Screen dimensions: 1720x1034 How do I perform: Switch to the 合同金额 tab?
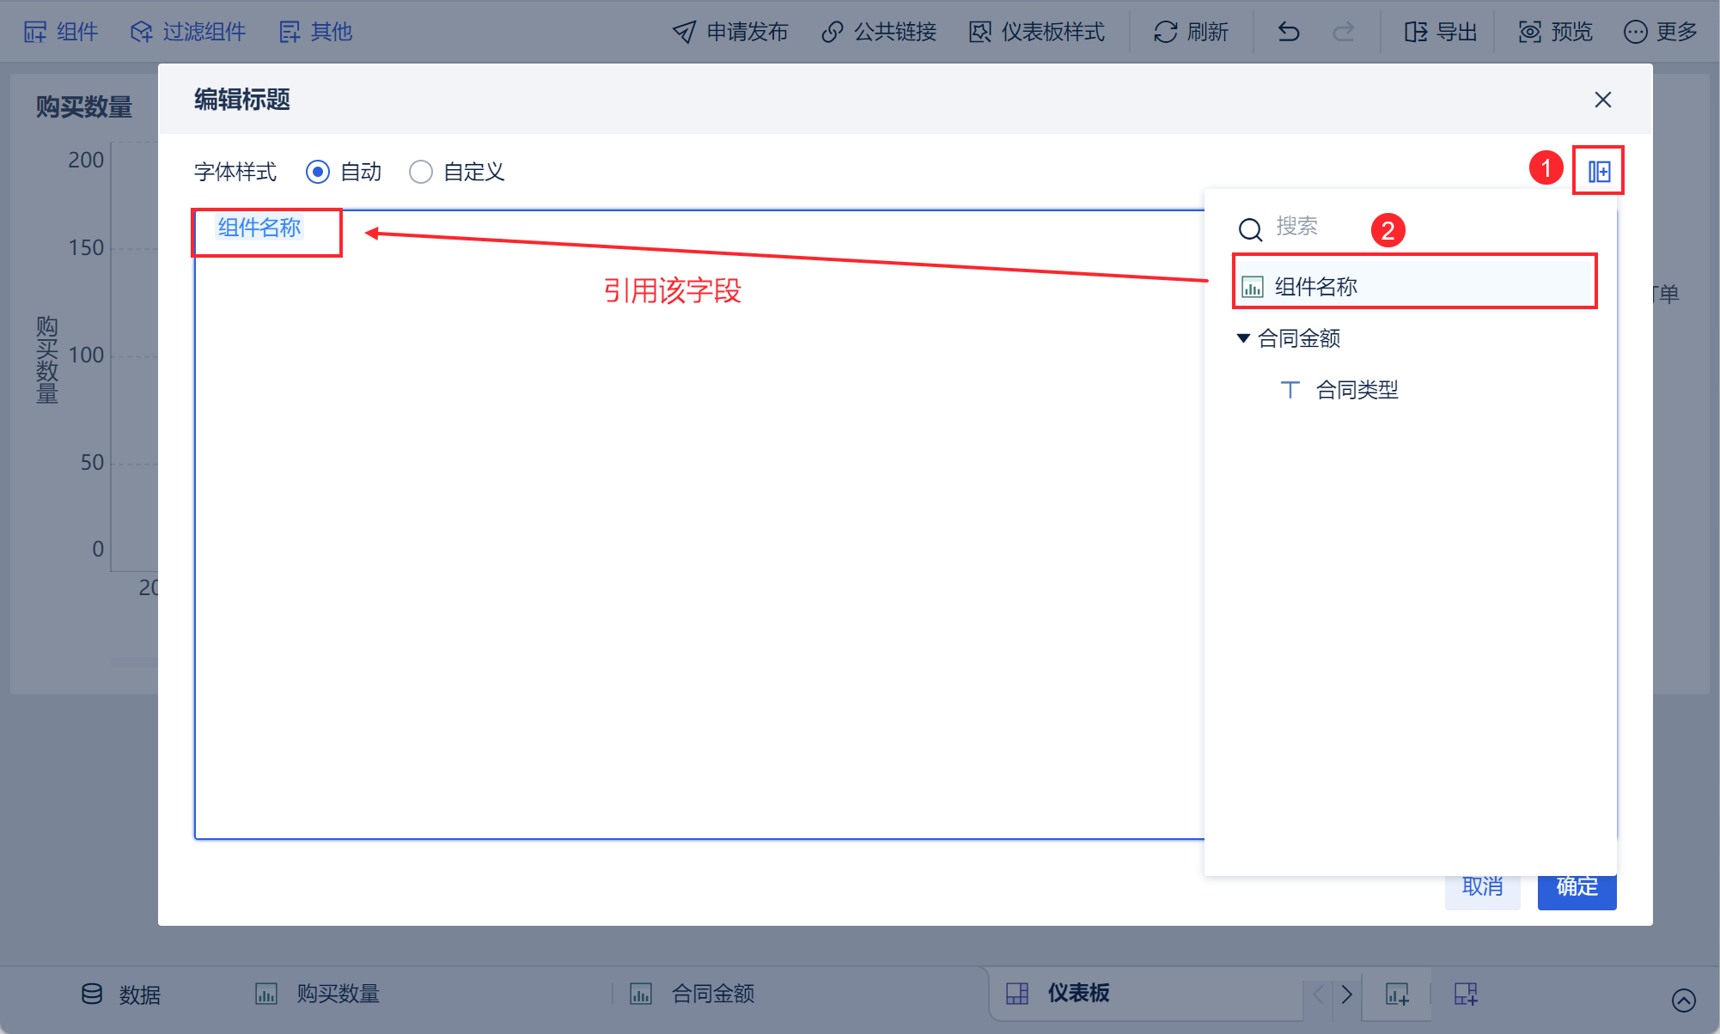692,994
